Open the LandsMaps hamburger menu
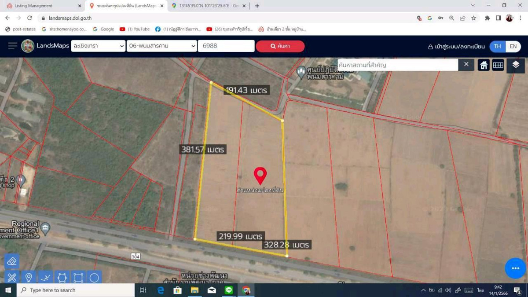Viewport: 528px width, 297px height. click(x=13, y=46)
